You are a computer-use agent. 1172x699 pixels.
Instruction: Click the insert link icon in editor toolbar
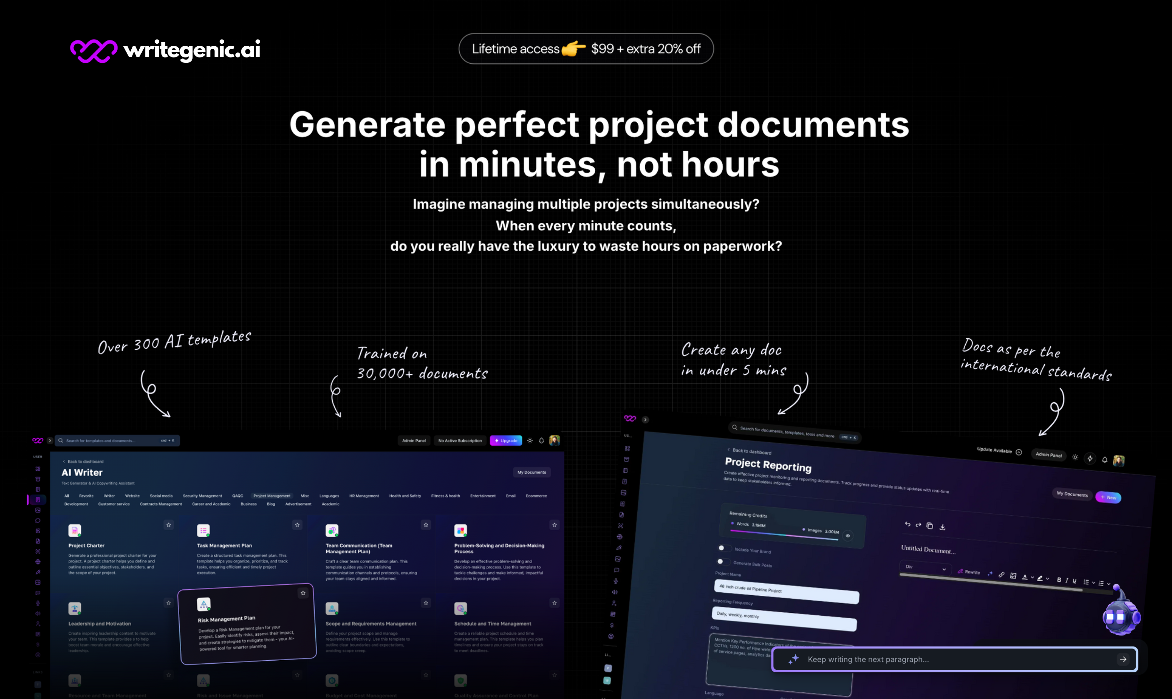click(x=1002, y=574)
